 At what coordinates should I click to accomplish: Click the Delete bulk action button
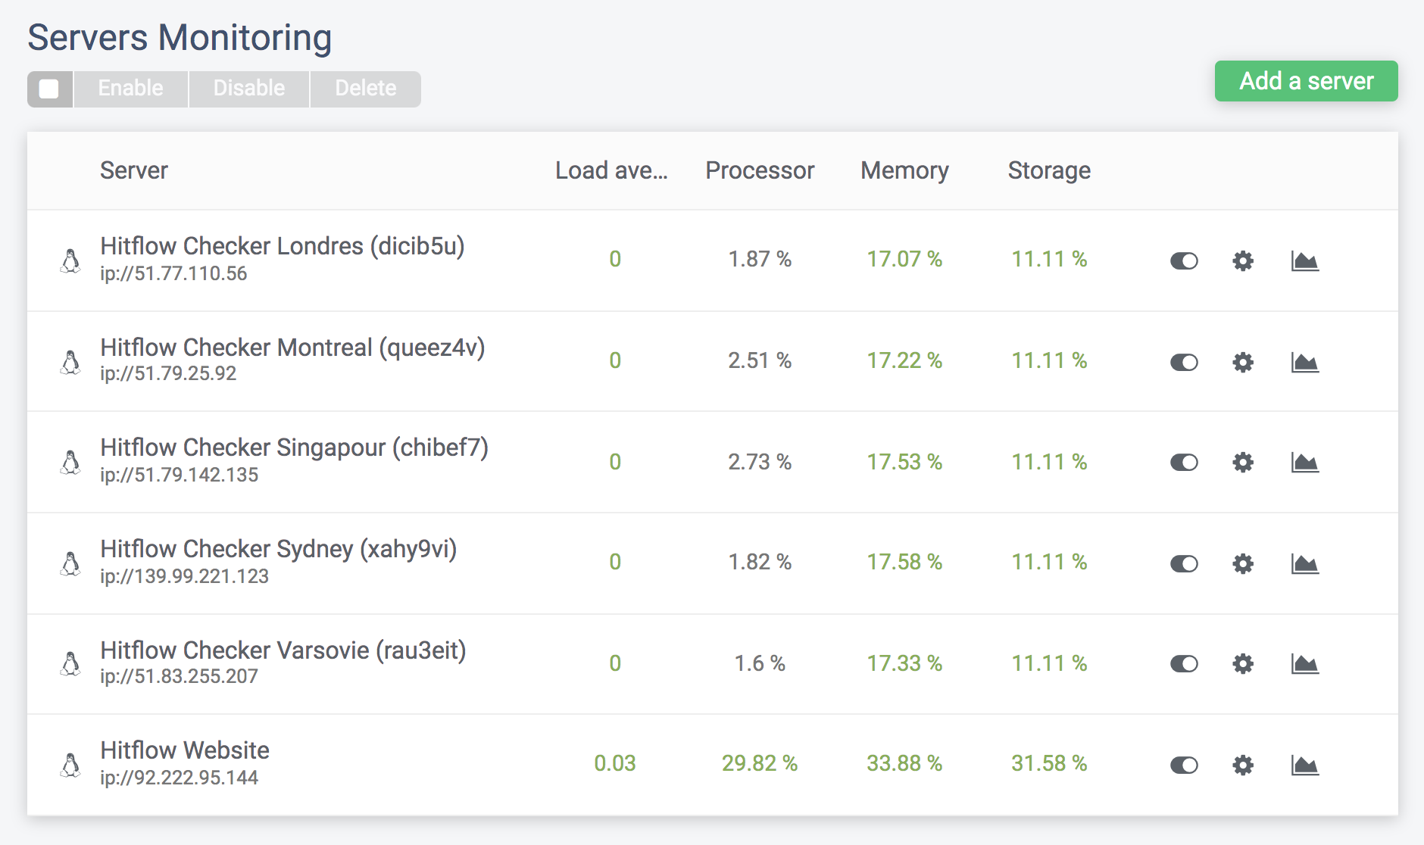point(366,89)
